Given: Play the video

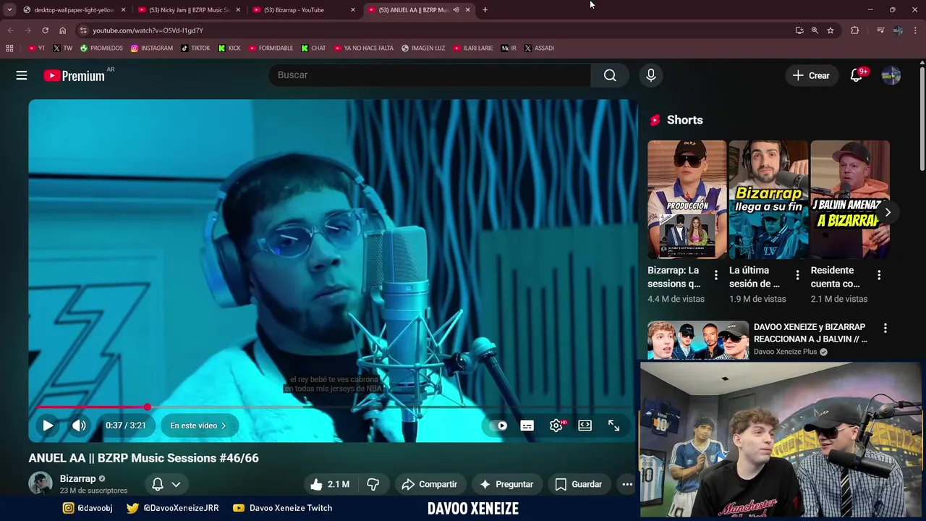Looking at the screenshot, I should pos(48,425).
